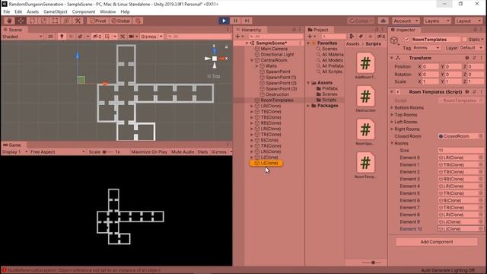Toggle Pivot handle position
Screen dimensions: 487x274
(98, 21)
